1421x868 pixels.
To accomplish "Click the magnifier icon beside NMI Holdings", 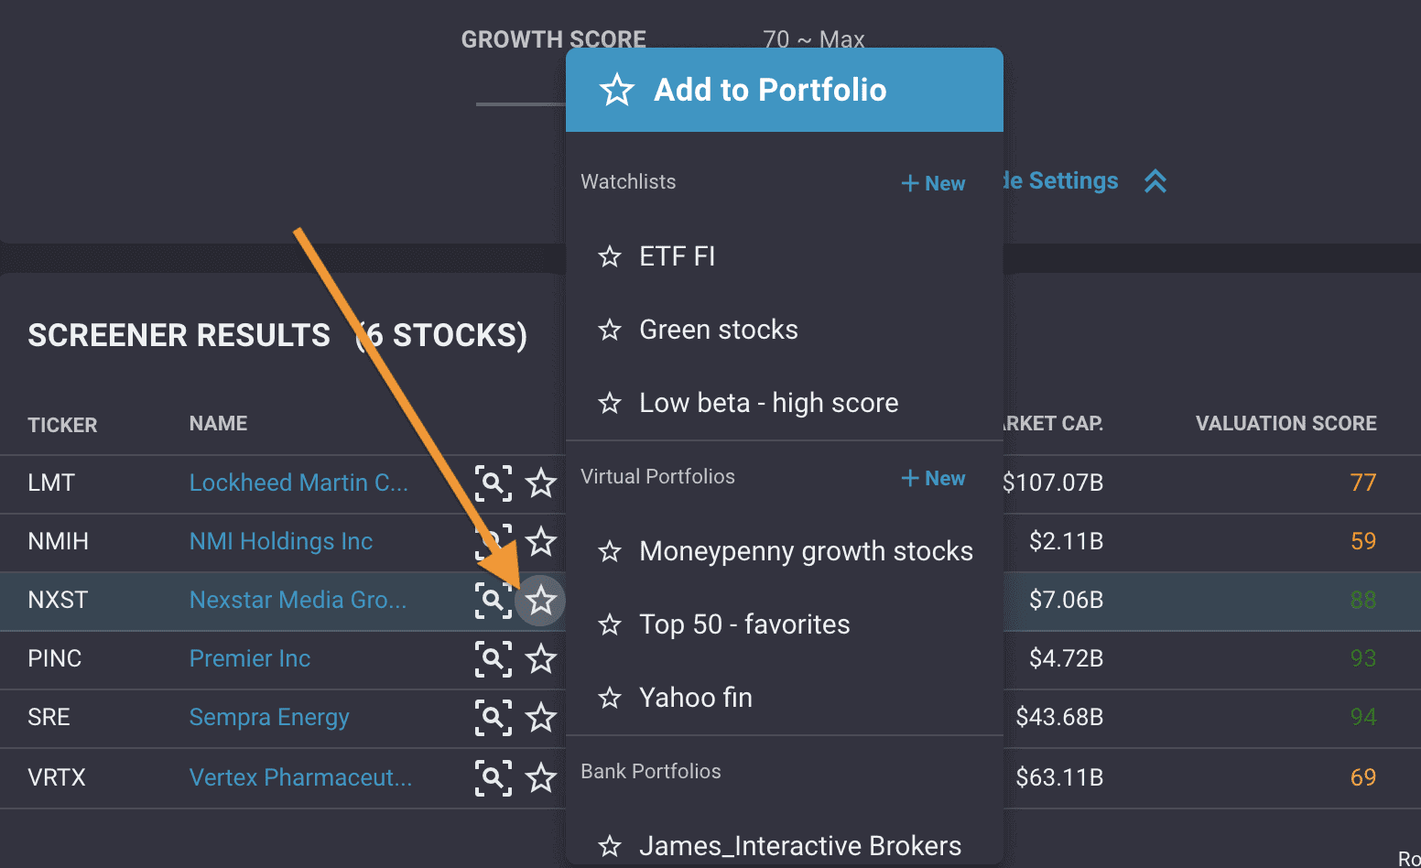I will pyautogui.click(x=494, y=542).
